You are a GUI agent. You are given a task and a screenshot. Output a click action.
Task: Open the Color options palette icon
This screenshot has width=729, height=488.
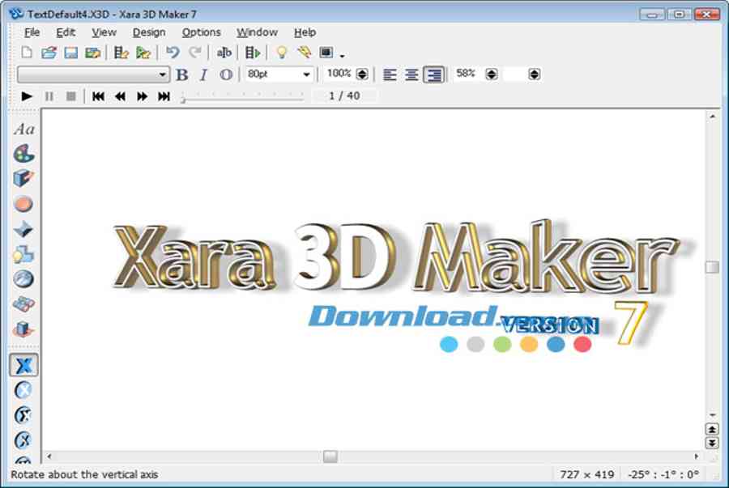(23, 154)
